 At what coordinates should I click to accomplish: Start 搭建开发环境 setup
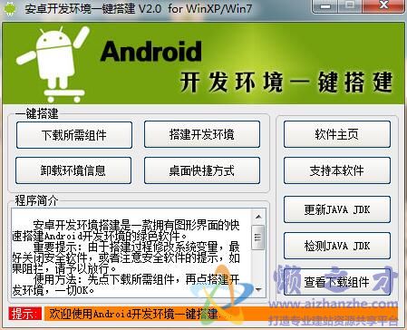tap(202, 134)
